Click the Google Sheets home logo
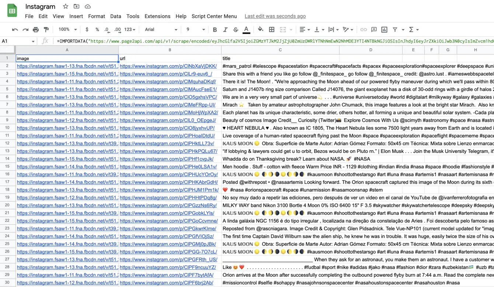This screenshot has width=494, height=287. tap(12, 11)
